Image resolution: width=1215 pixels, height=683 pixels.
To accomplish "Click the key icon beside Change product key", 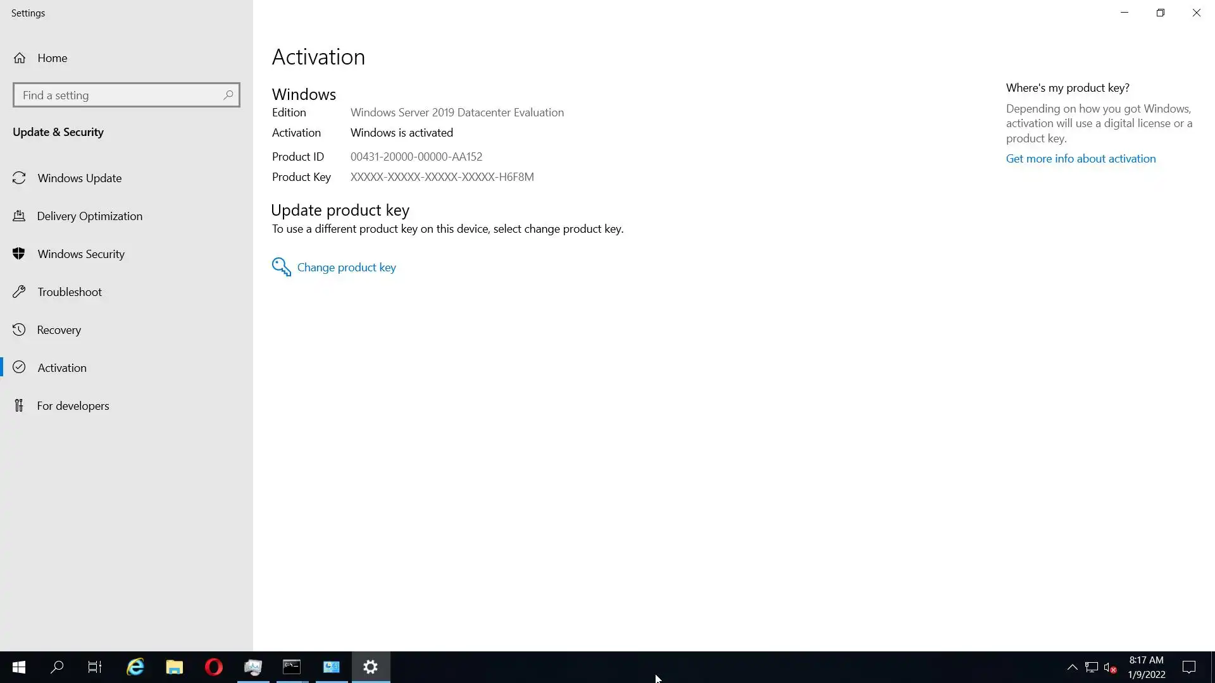I will point(281,267).
